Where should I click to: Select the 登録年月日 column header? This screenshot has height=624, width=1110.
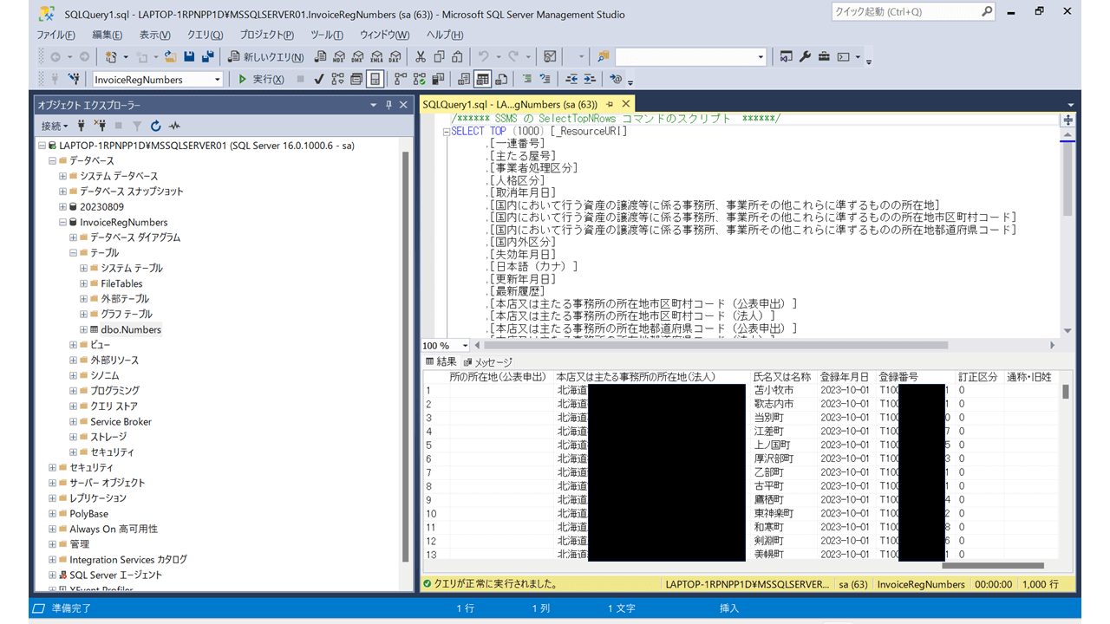[845, 377]
